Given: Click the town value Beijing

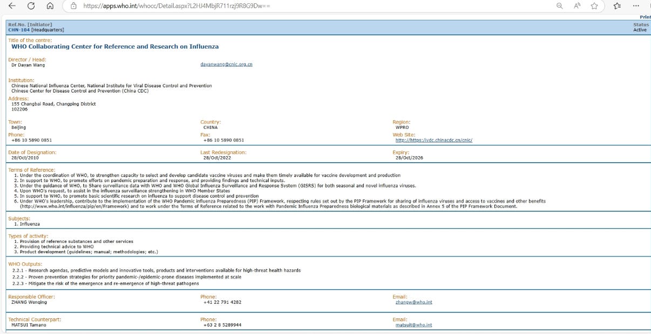Looking at the screenshot, I should coord(19,128).
